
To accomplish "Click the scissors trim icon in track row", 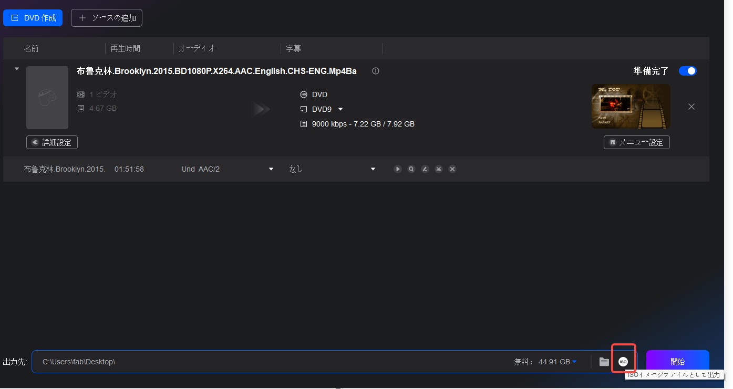I will (439, 169).
